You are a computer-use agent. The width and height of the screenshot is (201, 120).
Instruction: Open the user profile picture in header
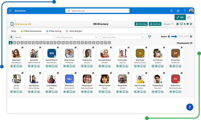[x=191, y=11]
